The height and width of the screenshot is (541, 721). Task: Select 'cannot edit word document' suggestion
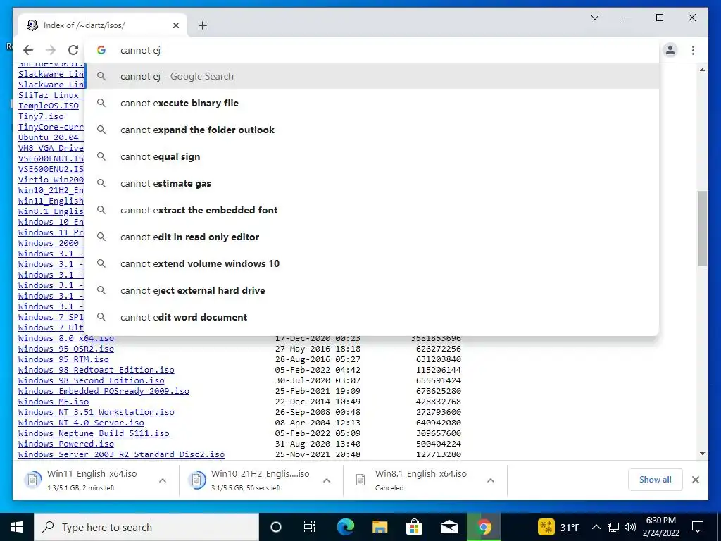click(x=372, y=317)
